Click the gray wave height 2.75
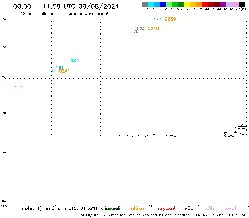 pos(134,32)
